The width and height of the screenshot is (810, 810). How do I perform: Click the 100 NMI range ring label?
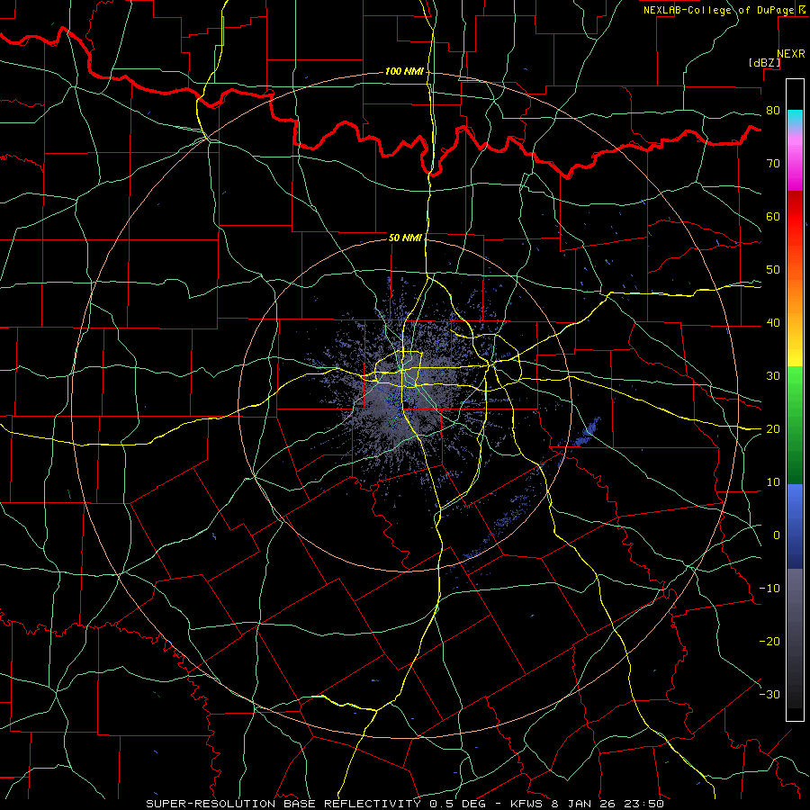pos(404,71)
